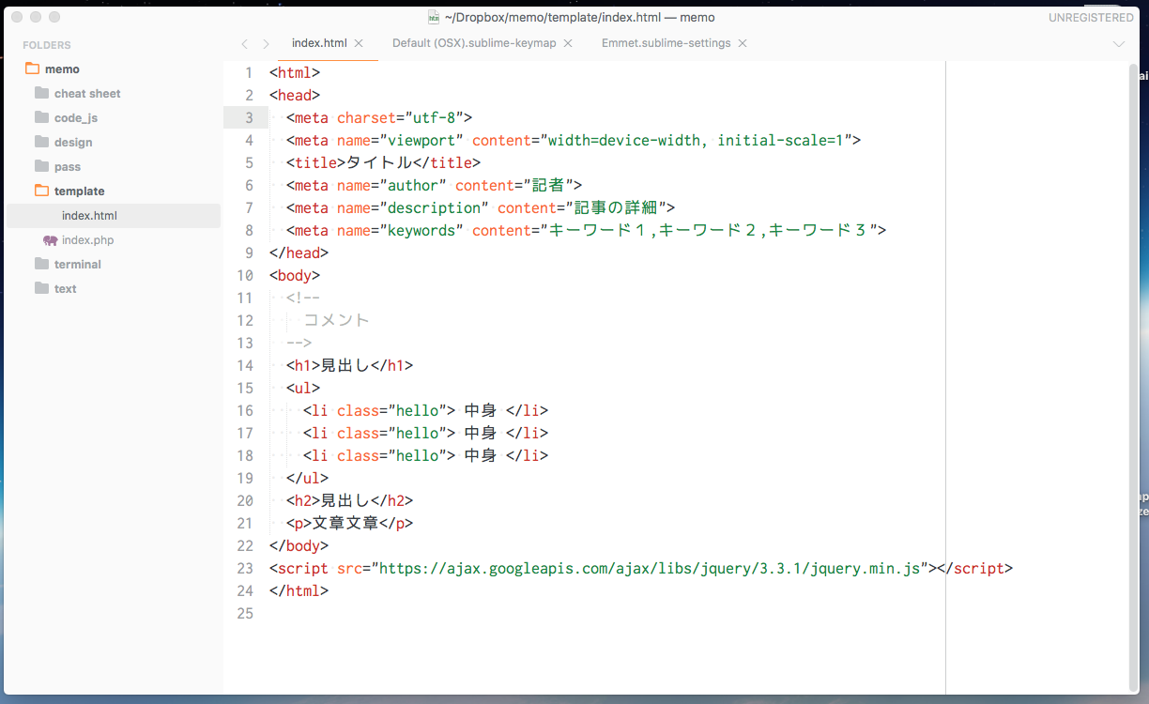Open the tab overflow chevron menu
The image size is (1149, 704).
(x=1119, y=43)
